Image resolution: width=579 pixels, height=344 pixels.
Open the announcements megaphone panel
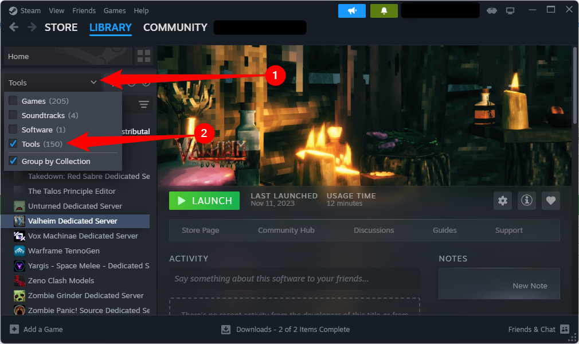pyautogui.click(x=351, y=10)
